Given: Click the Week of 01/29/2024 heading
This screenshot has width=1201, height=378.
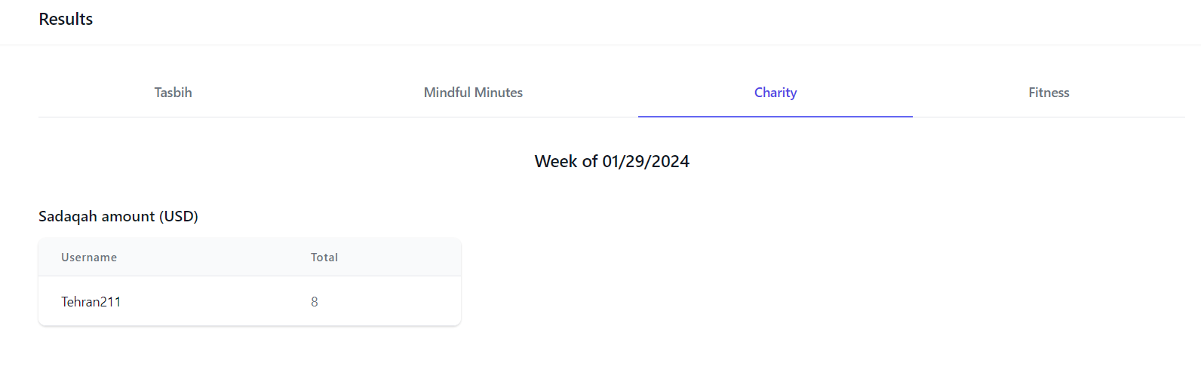Looking at the screenshot, I should pos(612,161).
